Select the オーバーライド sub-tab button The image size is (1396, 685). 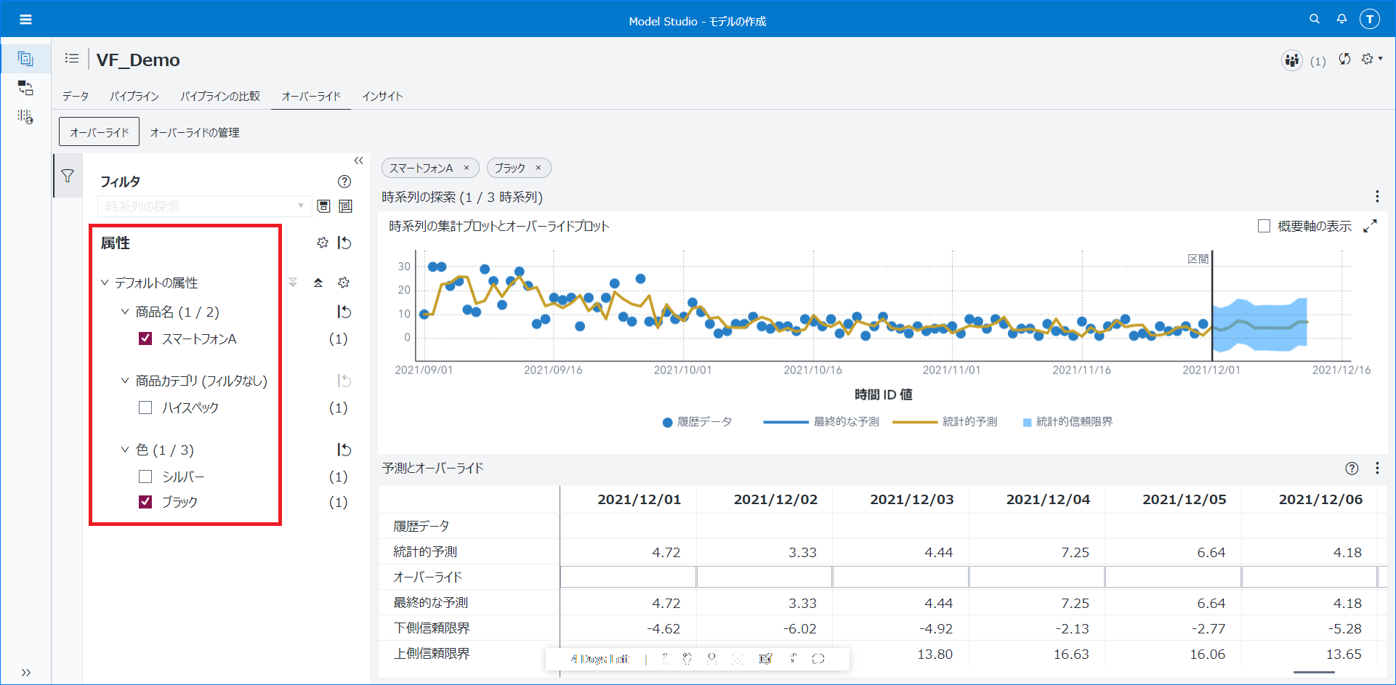pos(99,132)
